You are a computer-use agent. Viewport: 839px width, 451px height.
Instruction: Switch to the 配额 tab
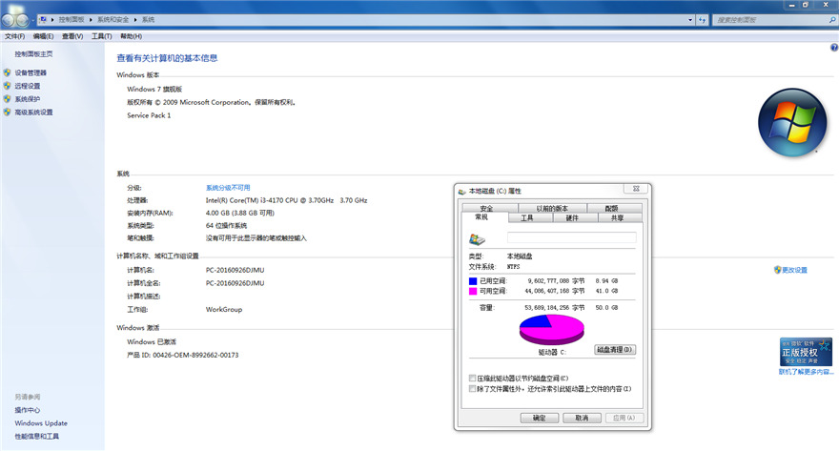(611, 208)
